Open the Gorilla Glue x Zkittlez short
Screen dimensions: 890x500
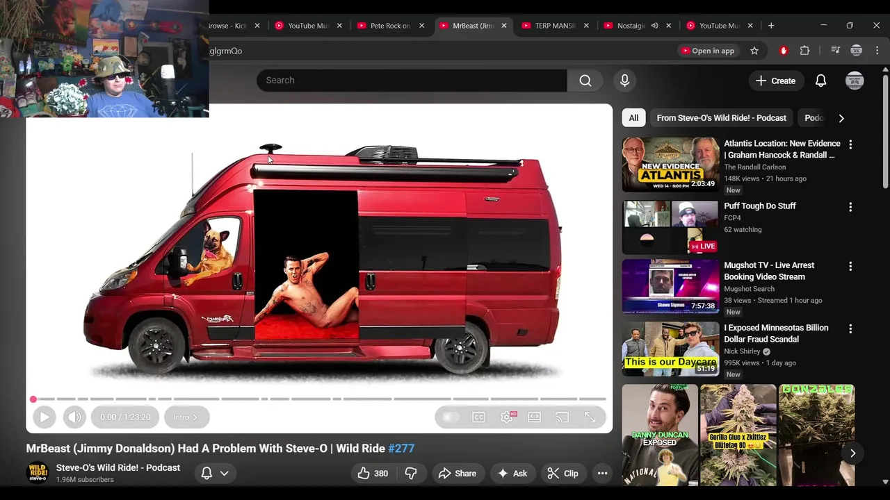[x=738, y=435]
